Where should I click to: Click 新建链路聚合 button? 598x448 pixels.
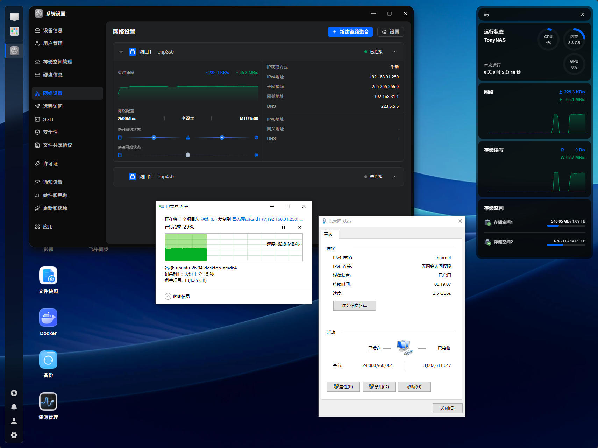coord(350,32)
